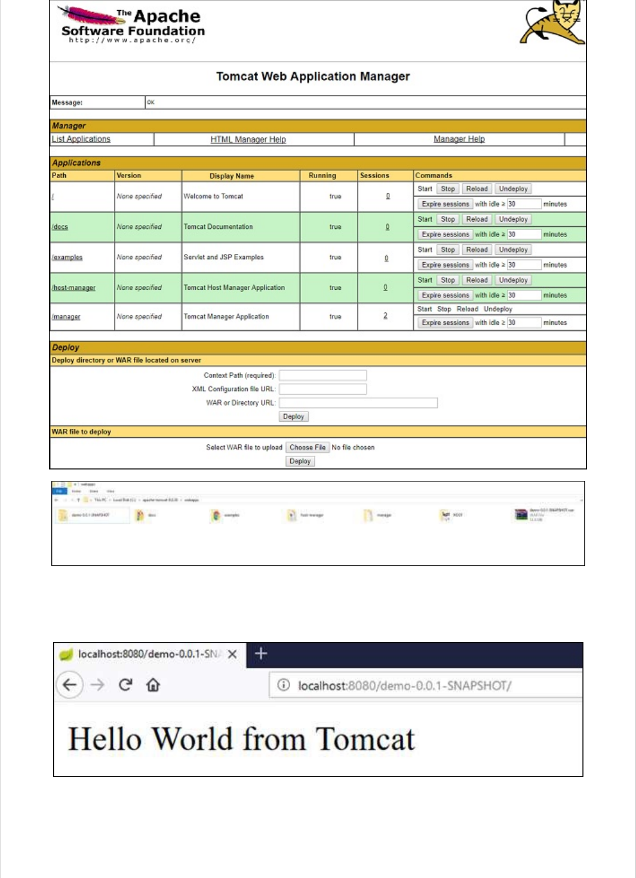Open the root '/' application path link
This screenshot has height=878, width=636.
pyautogui.click(x=53, y=197)
